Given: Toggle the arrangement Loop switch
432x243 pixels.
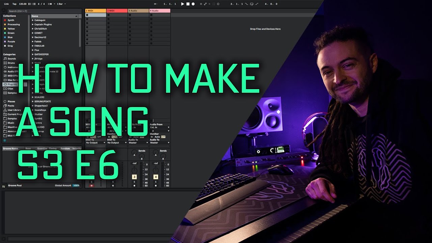Looking at the screenshot, I should click(251, 4).
